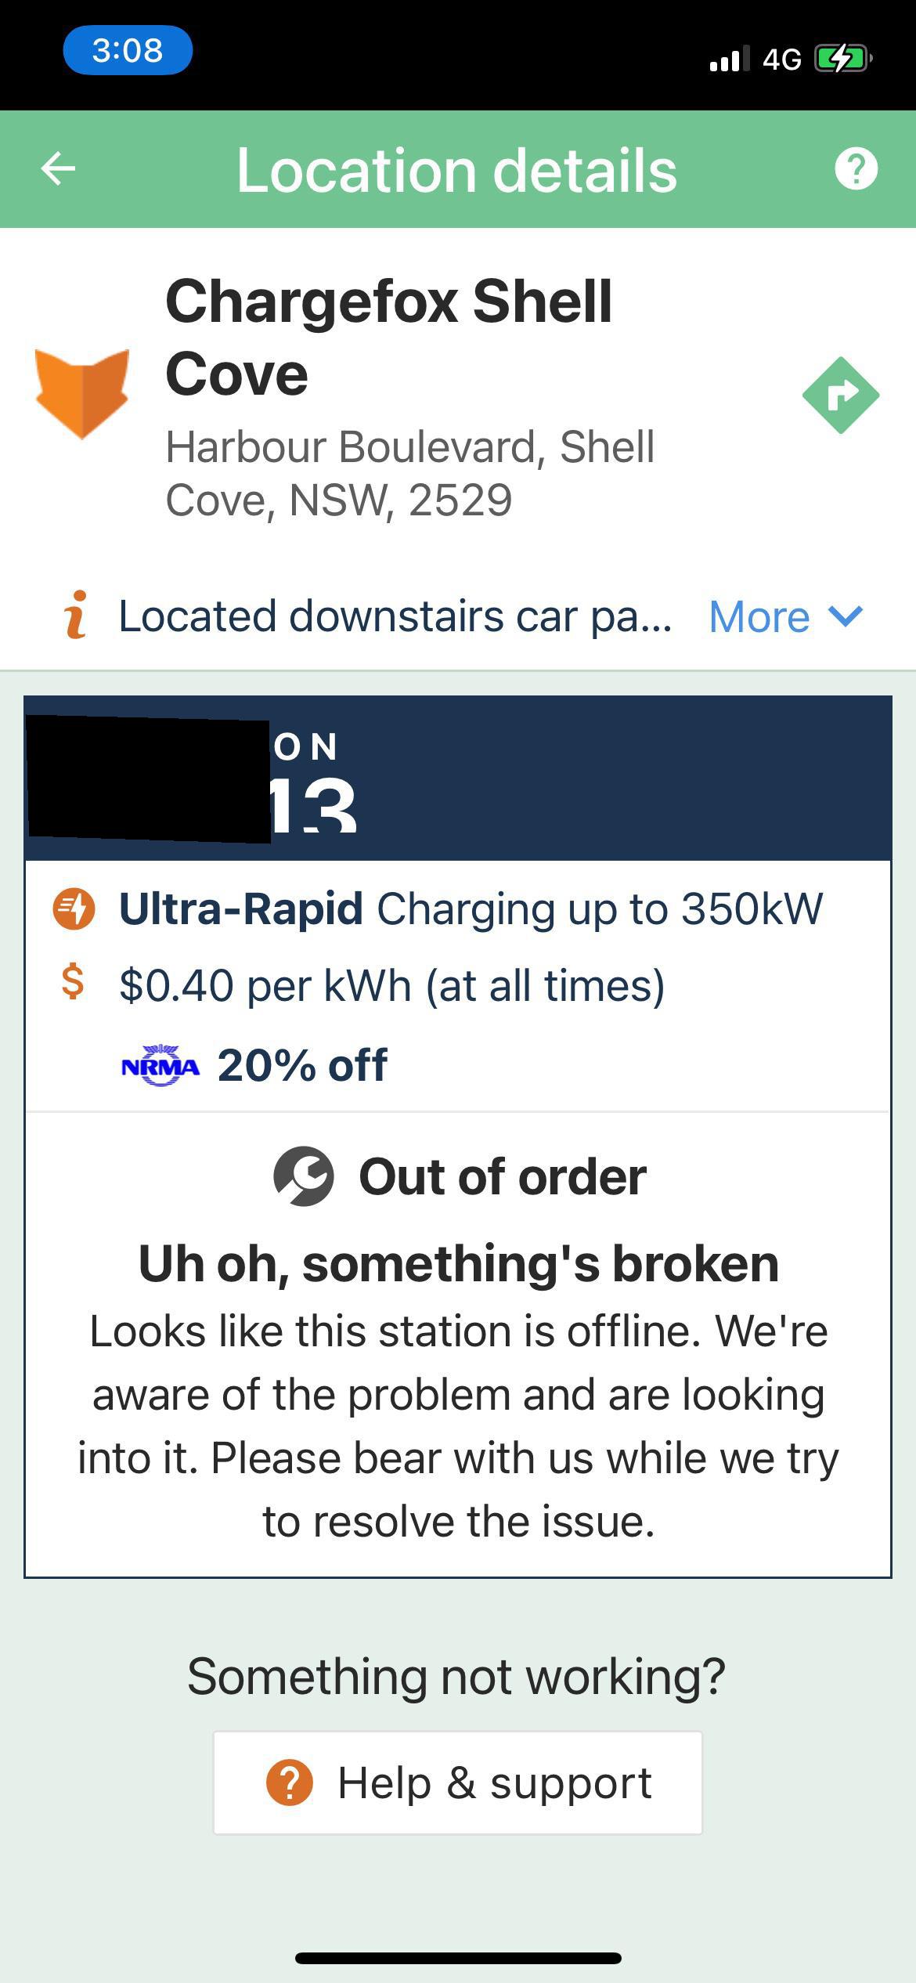916x1983 pixels.
Task: Tap the battery charging indicator
Action: (842, 59)
